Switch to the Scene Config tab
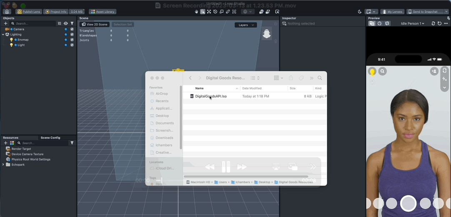The height and width of the screenshot is (217, 451). [50, 138]
